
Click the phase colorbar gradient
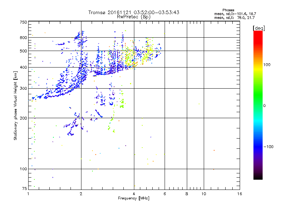click(x=258, y=105)
